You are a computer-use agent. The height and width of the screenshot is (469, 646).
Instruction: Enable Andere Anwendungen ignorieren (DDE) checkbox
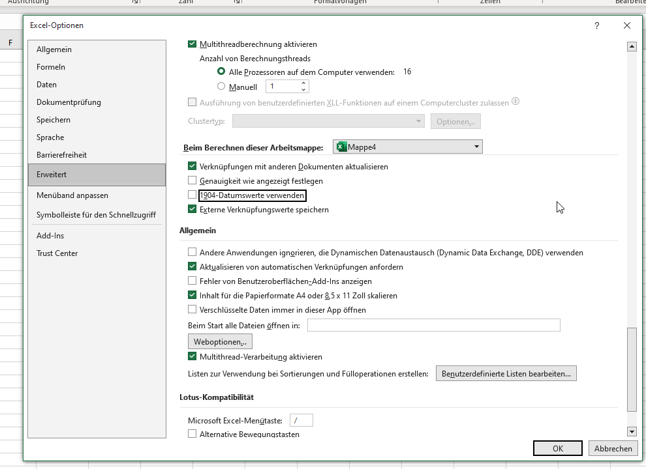pyautogui.click(x=192, y=252)
